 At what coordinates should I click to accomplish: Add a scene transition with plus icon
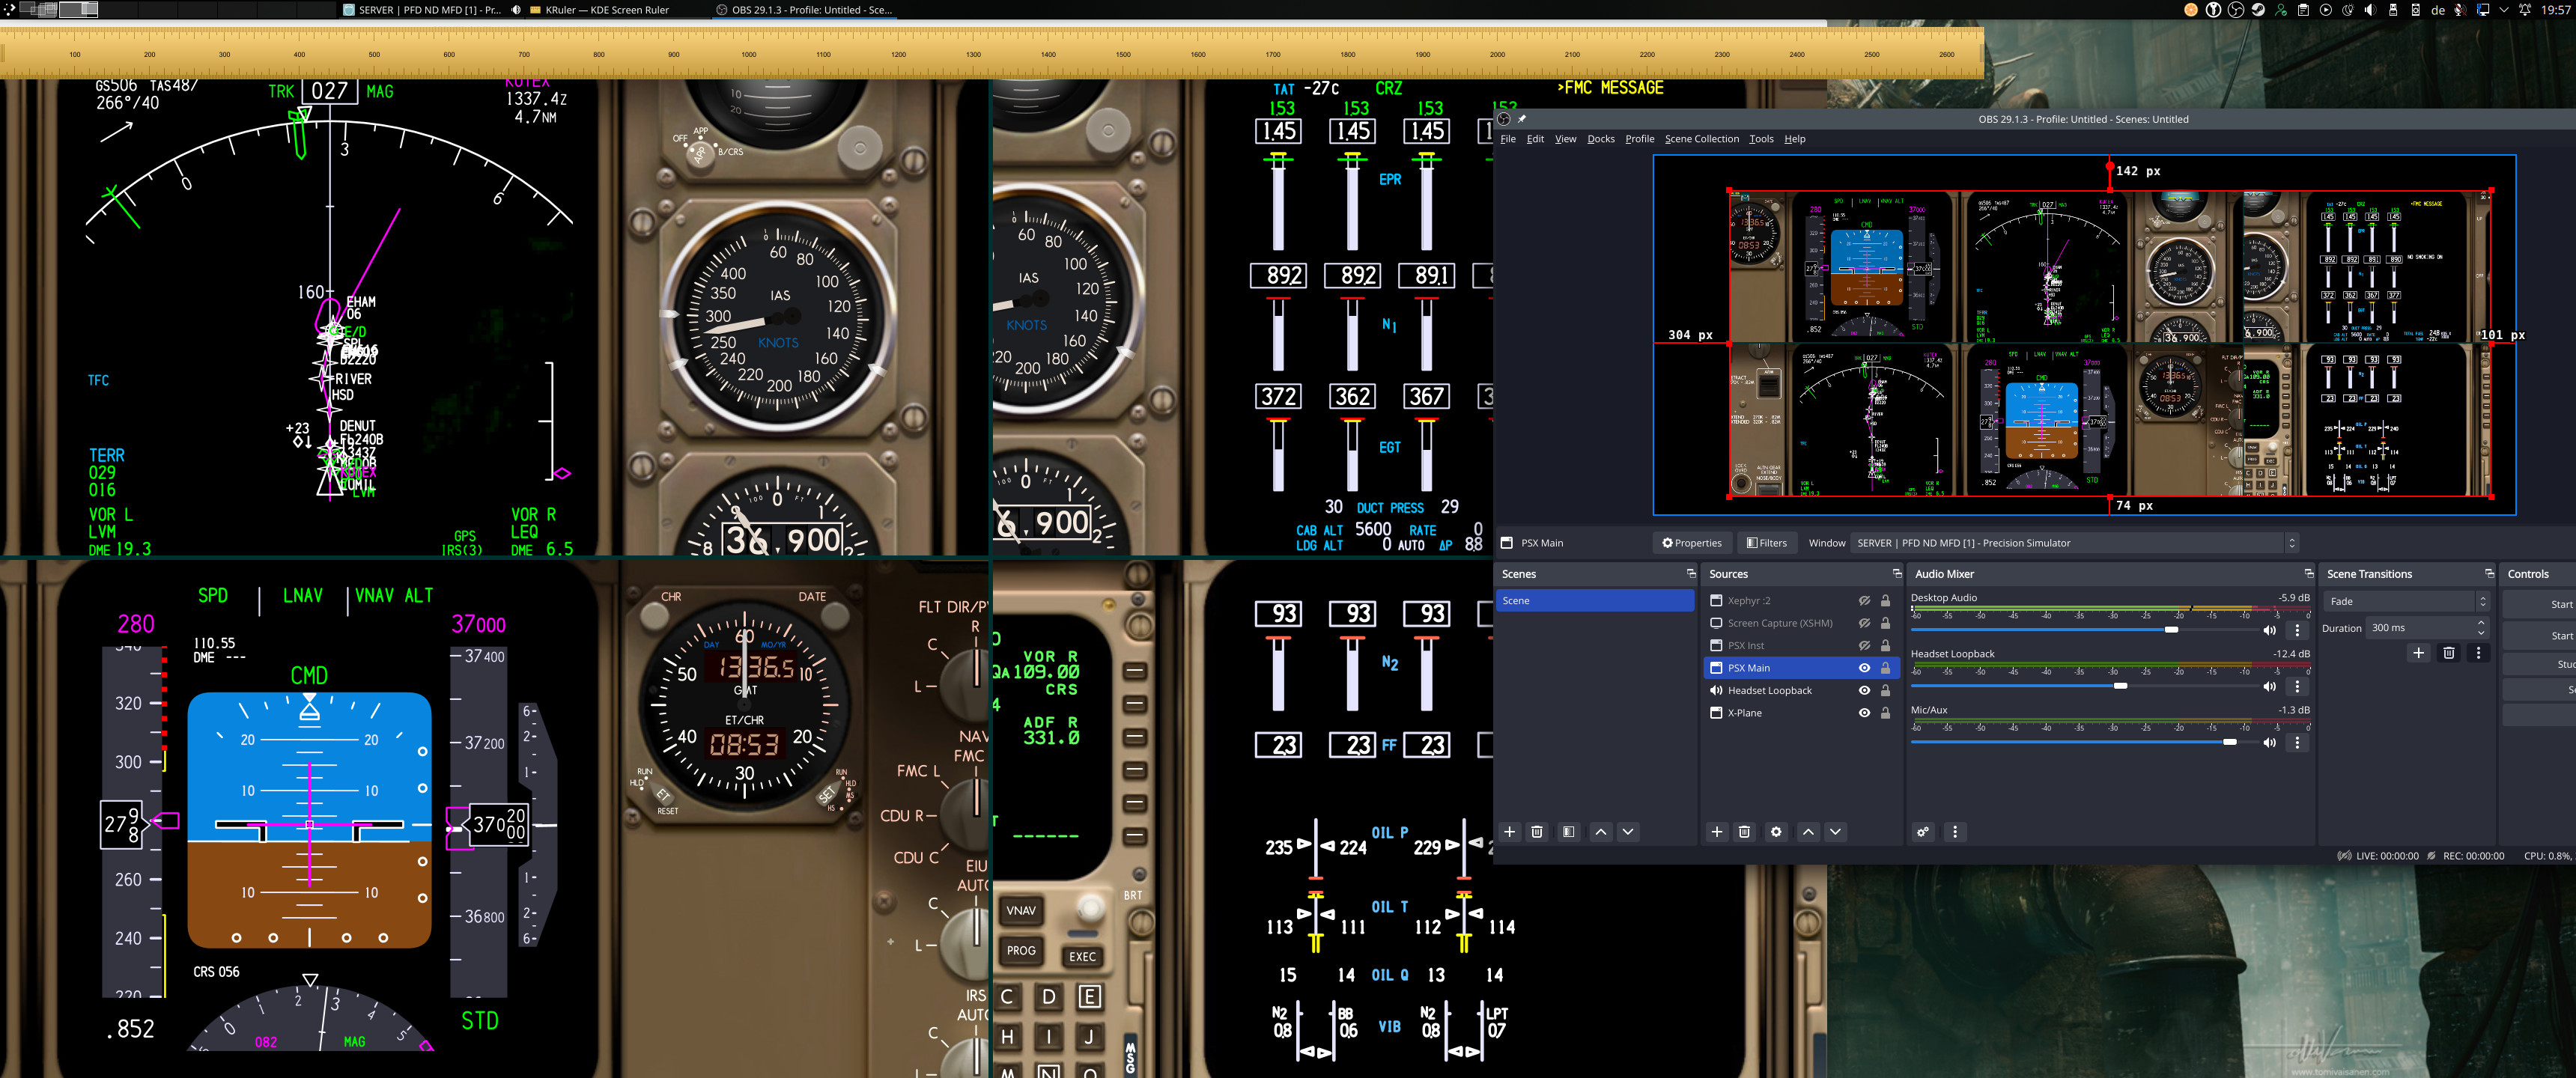click(x=2418, y=653)
